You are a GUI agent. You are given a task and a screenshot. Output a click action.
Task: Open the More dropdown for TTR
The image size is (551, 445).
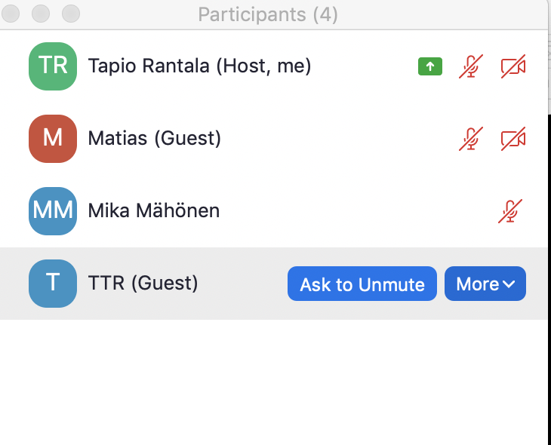click(485, 284)
